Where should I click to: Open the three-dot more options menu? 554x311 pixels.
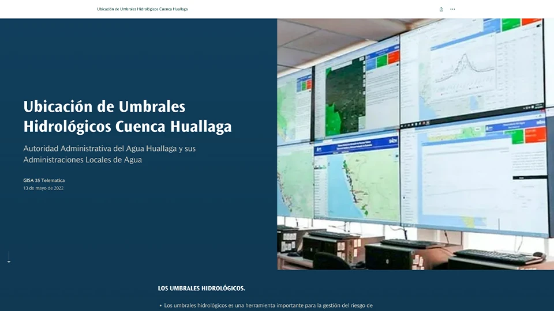[x=452, y=9]
